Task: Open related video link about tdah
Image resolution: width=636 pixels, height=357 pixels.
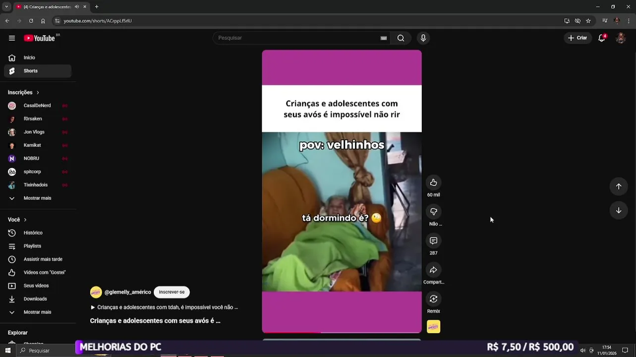Action: (x=164, y=307)
